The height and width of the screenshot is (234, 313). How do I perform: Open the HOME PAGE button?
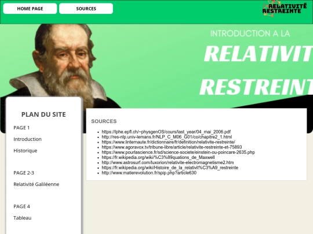click(30, 9)
